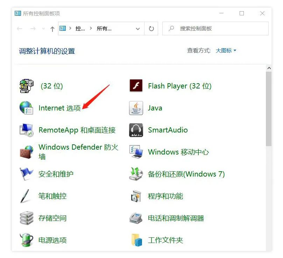The image size is (283, 258).
Task: Click the Windows Defender firewall brick icon
Action: pyautogui.click(x=26, y=152)
